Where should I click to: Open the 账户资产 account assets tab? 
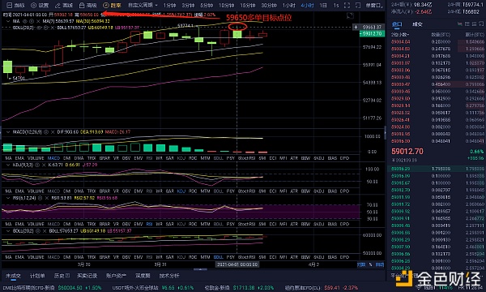coord(116,276)
